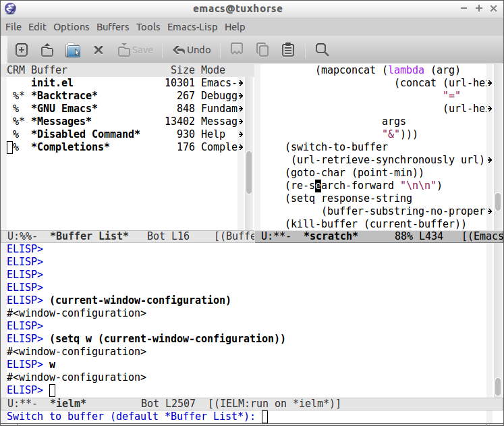Click U:%%- status in Buffer List mode line

tap(22, 236)
